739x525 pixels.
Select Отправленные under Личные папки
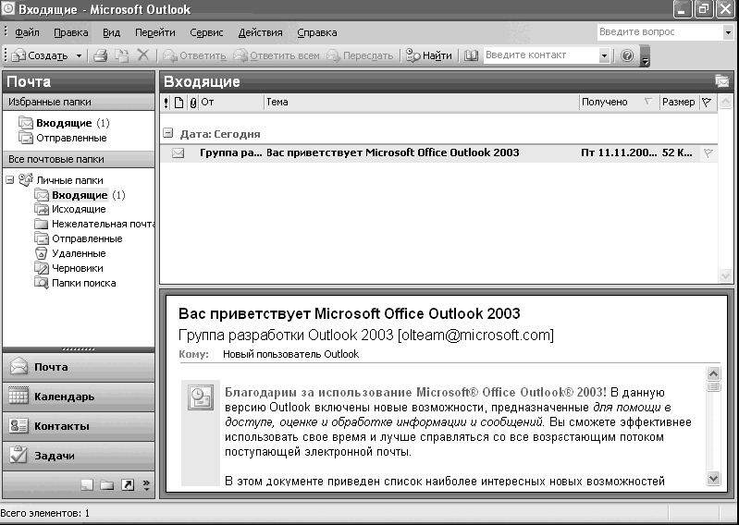[79, 238]
